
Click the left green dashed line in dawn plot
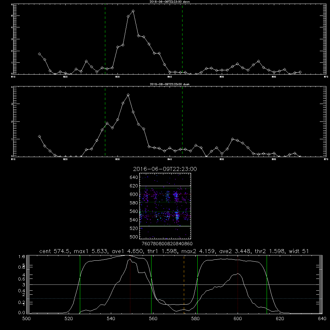[105, 39]
